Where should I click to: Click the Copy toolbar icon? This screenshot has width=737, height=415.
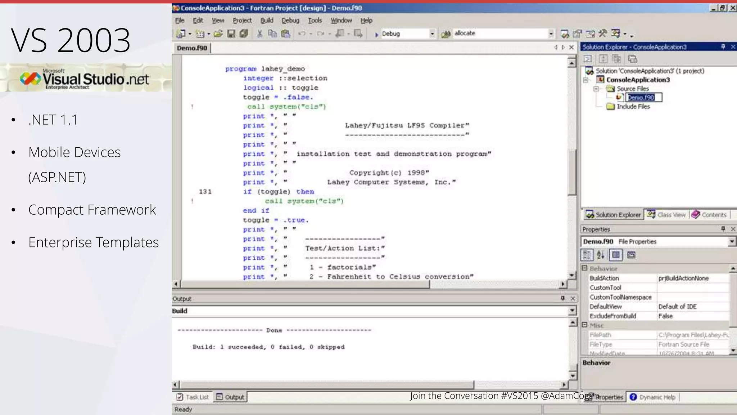tap(272, 34)
